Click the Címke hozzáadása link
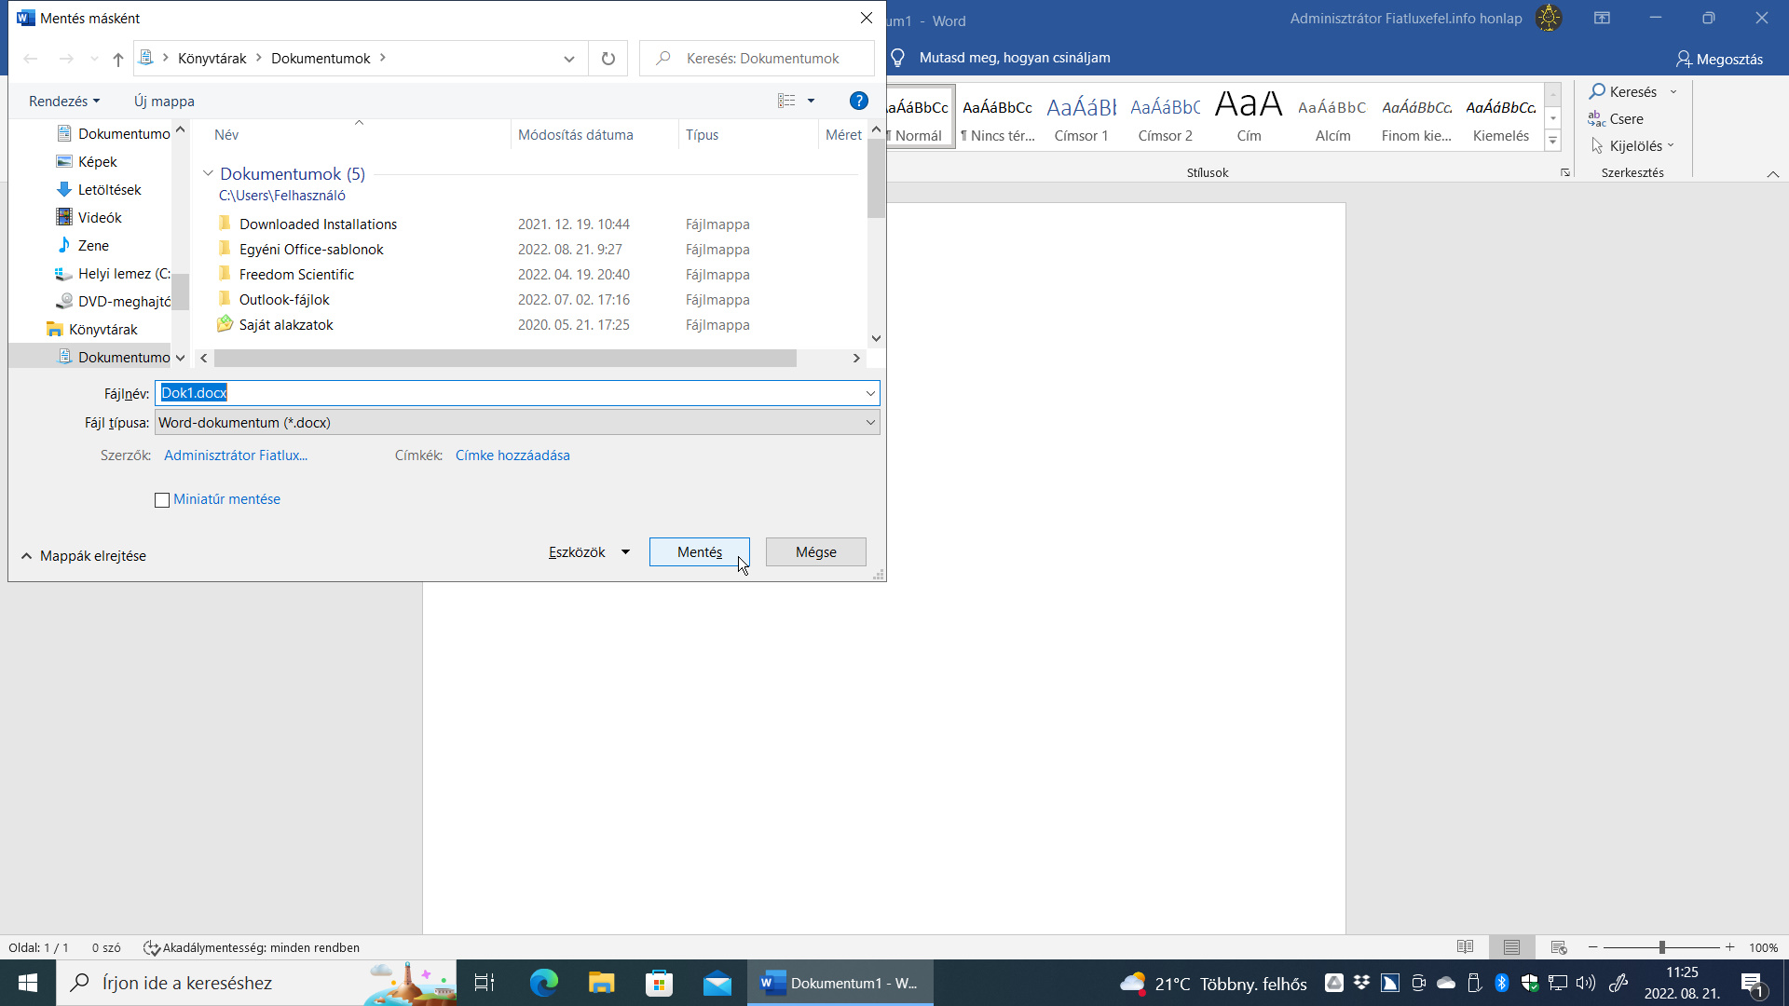Viewport: 1789px width, 1006px height. pos(512,455)
